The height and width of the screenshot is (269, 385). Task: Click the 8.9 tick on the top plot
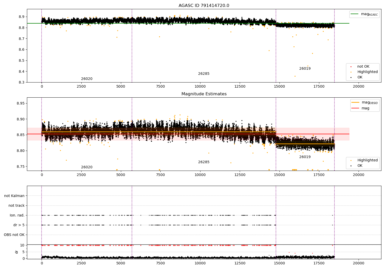[x=21, y=17]
